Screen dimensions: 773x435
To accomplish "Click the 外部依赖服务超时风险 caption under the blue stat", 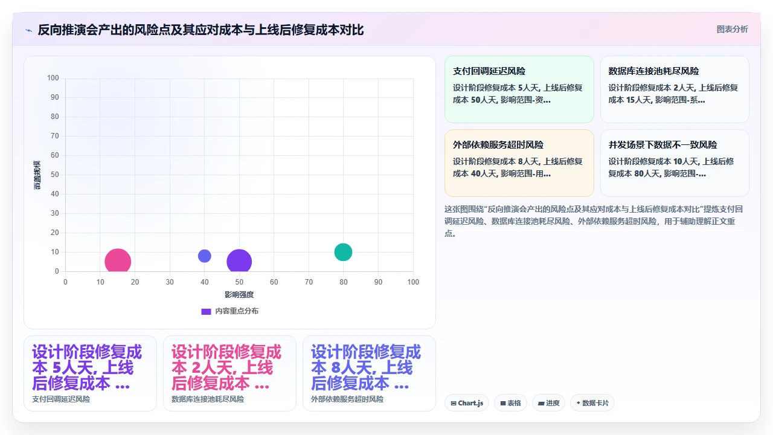I will click(x=347, y=399).
